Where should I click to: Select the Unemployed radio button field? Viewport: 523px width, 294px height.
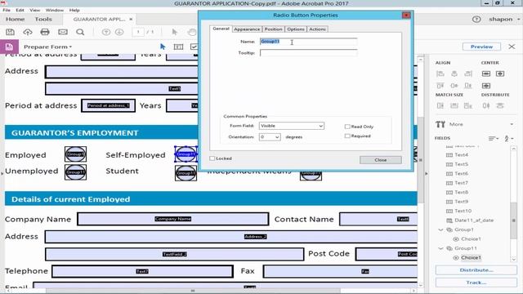pyautogui.click(x=75, y=172)
